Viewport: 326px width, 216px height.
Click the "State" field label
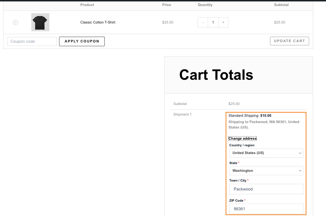click(233, 163)
